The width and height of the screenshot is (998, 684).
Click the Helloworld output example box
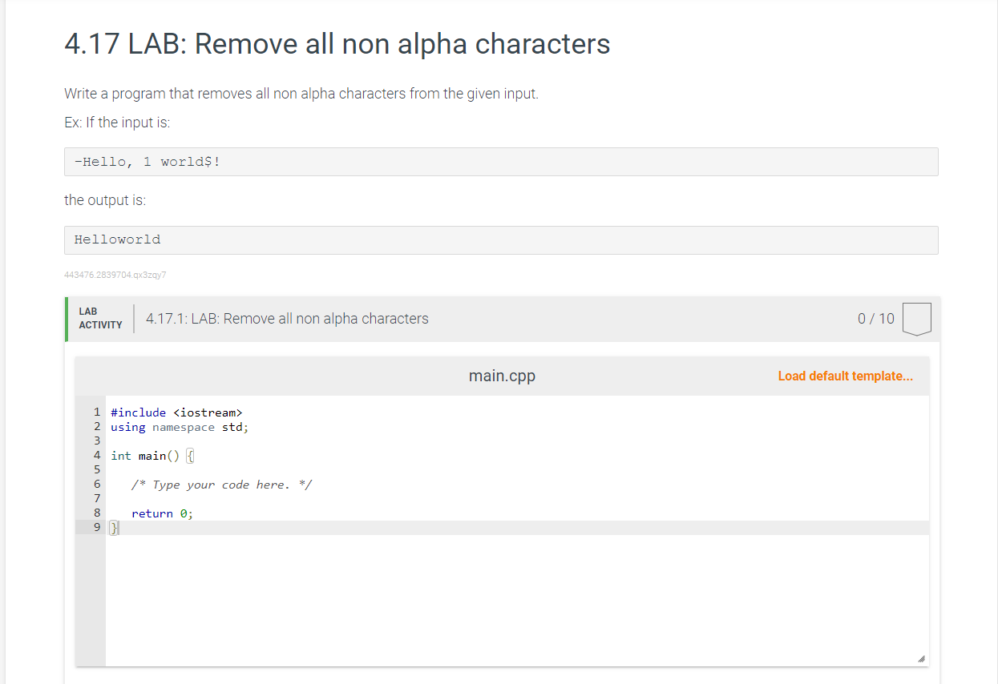coord(118,239)
